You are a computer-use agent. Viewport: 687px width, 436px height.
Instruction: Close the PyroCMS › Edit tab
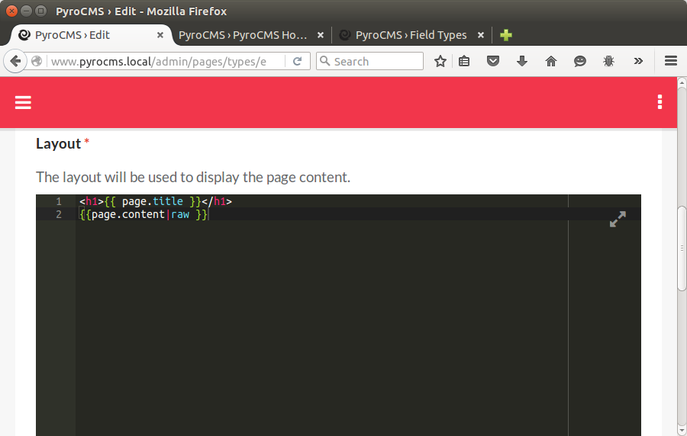[160, 35]
